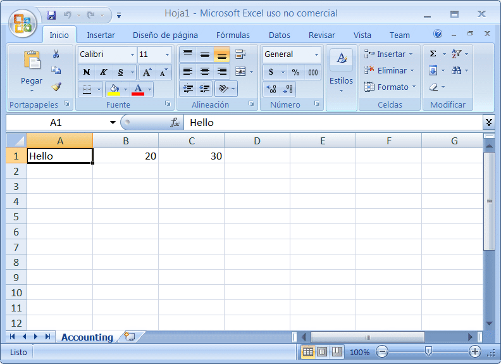Decrease indent in Alineación group
The image size is (501, 364).
point(188,88)
